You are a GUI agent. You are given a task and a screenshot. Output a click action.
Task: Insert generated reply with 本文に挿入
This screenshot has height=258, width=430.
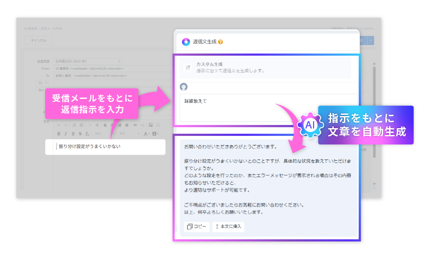click(228, 227)
